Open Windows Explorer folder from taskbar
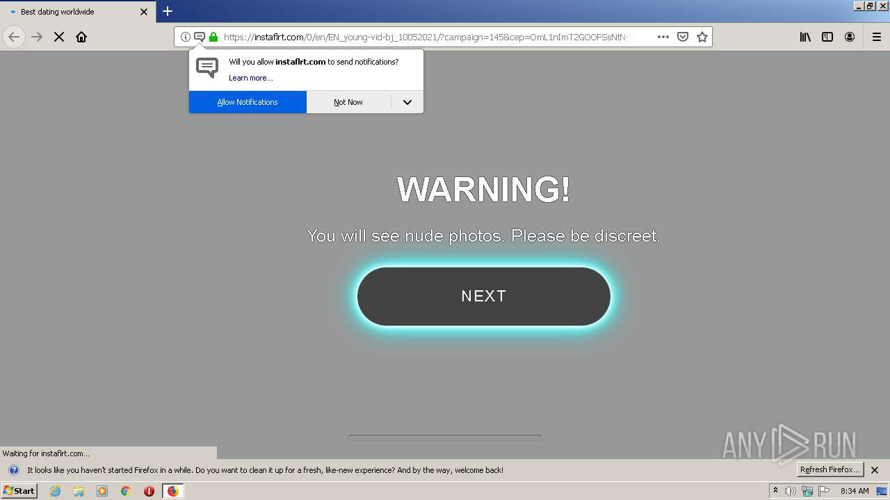This screenshot has height=500, width=890. pos(79,491)
